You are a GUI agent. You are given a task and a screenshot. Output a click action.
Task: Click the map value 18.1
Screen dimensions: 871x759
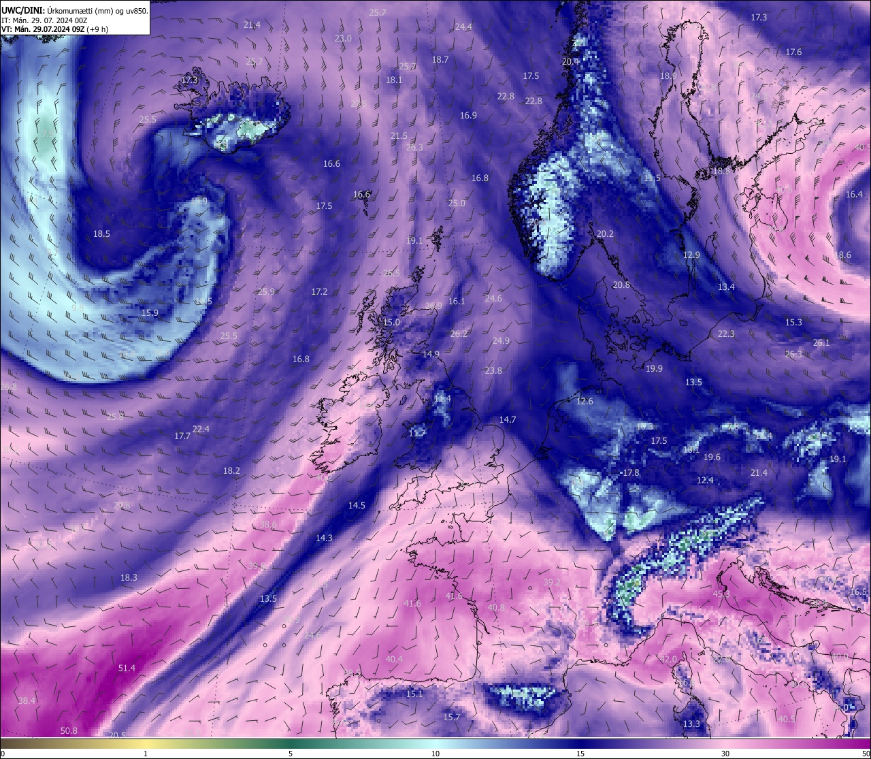394,80
